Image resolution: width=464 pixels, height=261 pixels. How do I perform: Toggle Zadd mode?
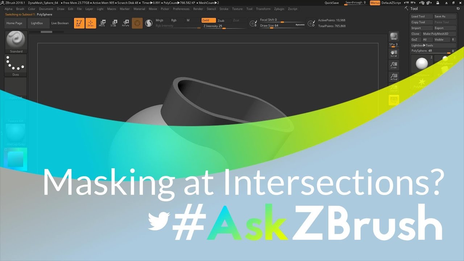tap(208, 20)
